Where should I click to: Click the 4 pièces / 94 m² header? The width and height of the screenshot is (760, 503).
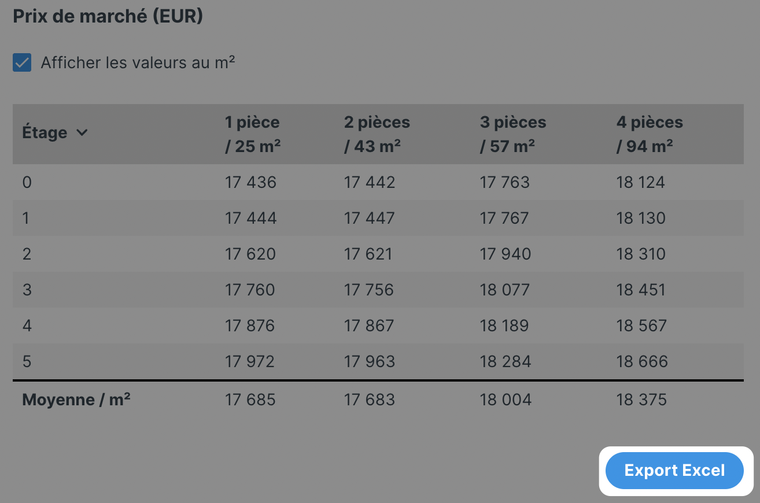tap(650, 134)
